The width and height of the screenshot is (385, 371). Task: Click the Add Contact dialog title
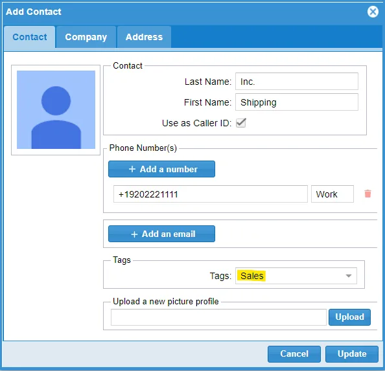pyautogui.click(x=34, y=12)
